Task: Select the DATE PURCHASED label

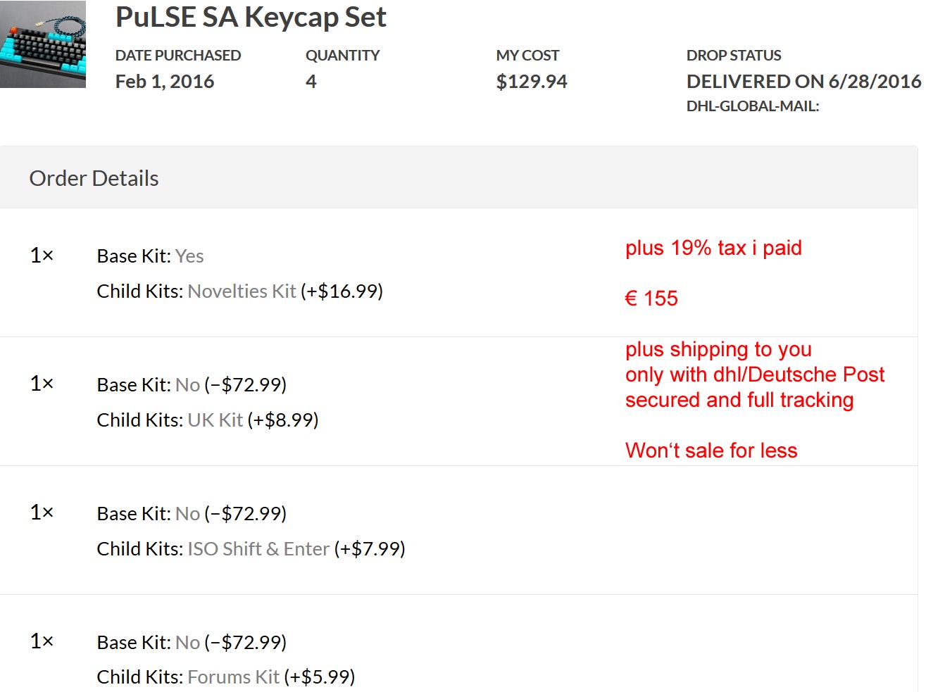Action: coord(178,56)
